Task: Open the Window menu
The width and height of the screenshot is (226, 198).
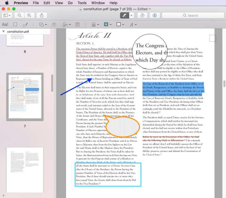Action: click(x=98, y=3)
